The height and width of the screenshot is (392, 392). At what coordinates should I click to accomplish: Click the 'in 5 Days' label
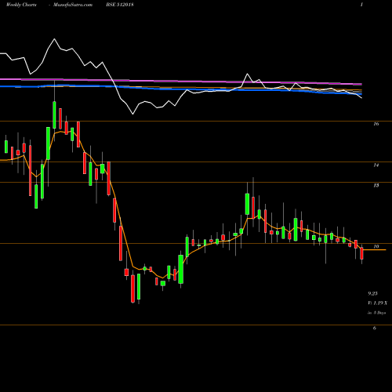pos(376,313)
